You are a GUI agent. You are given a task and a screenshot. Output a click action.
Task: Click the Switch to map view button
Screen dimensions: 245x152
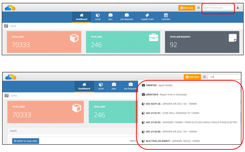tap(26, 141)
